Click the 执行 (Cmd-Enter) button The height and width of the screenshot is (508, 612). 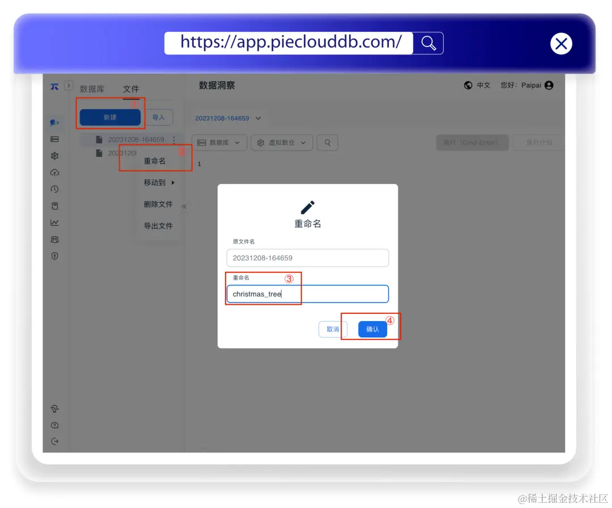click(472, 142)
